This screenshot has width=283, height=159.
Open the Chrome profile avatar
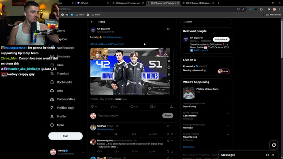click(x=275, y=9)
